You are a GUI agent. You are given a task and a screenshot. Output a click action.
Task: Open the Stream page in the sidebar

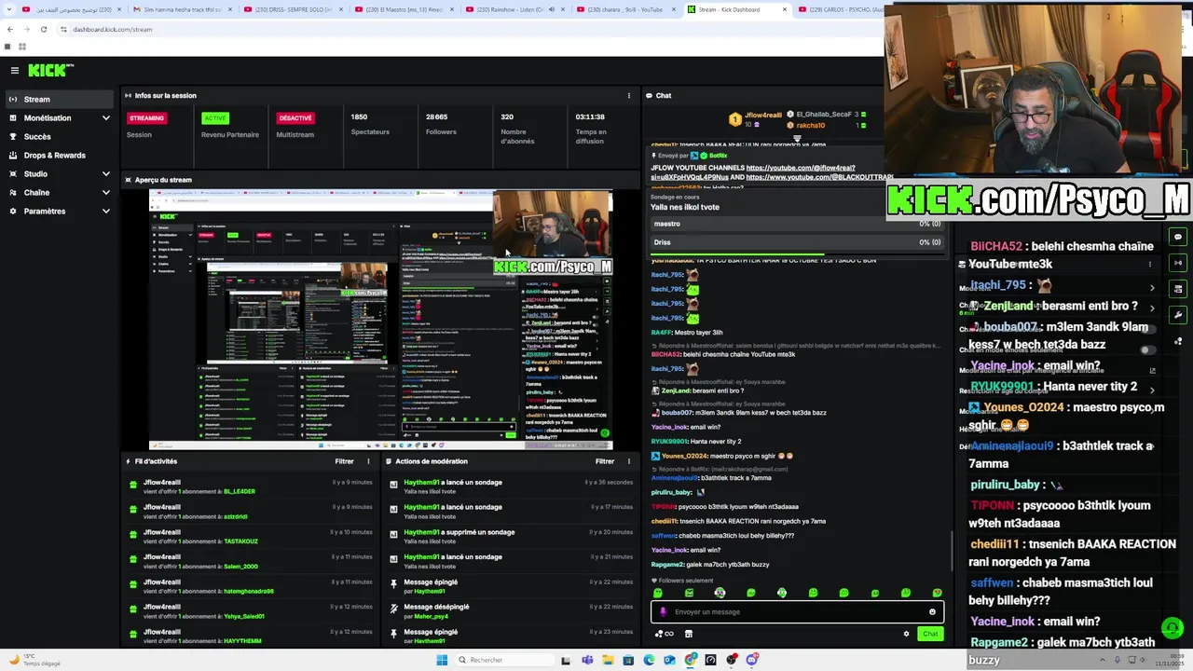(x=58, y=99)
